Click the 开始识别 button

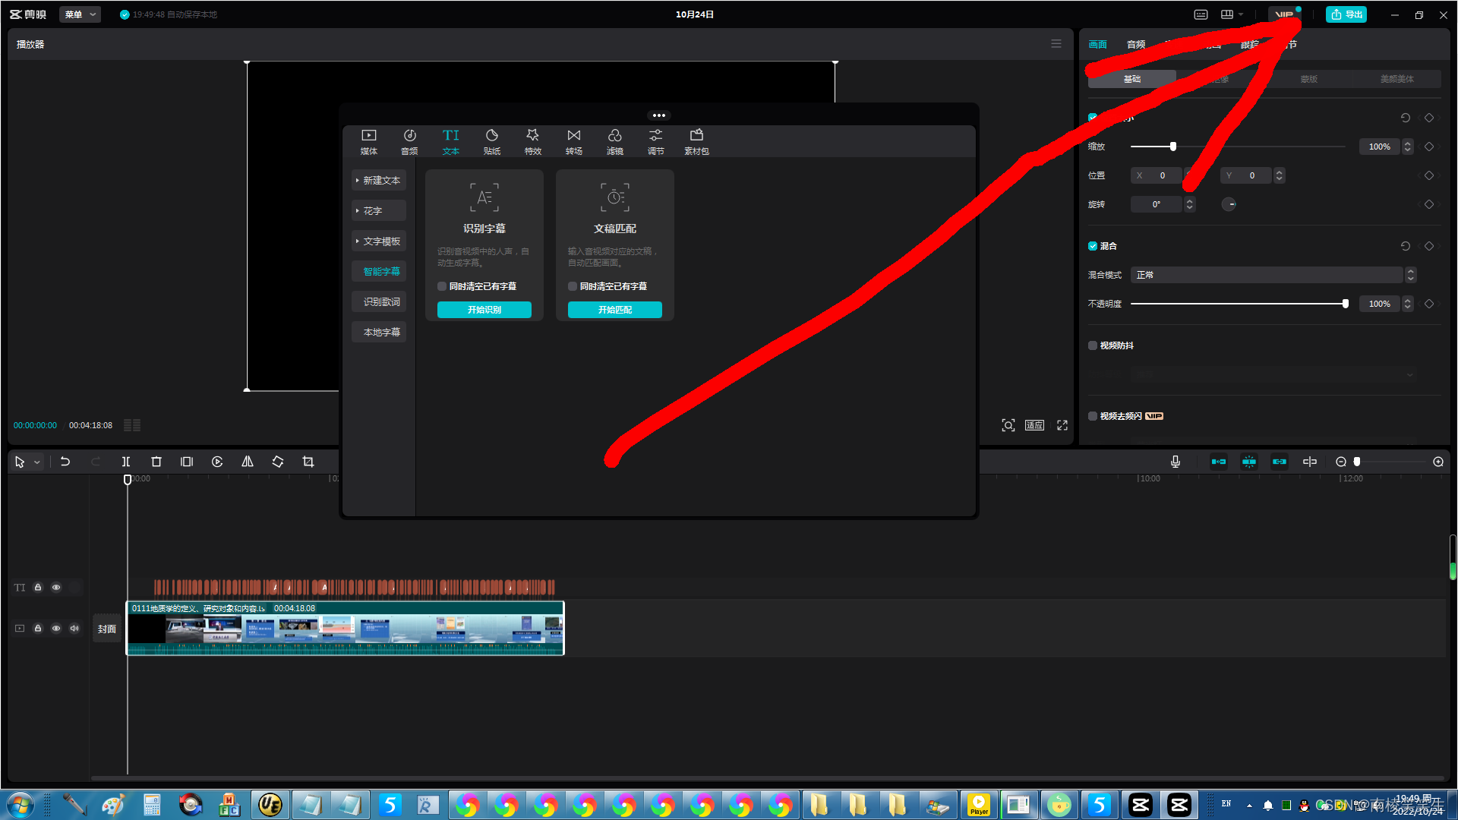pyautogui.click(x=484, y=310)
